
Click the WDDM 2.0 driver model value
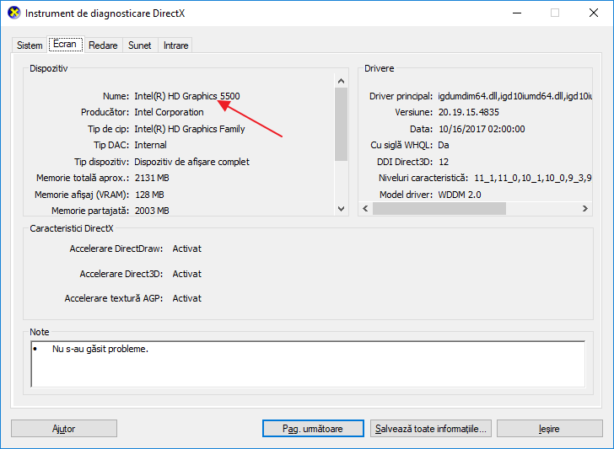(x=460, y=195)
